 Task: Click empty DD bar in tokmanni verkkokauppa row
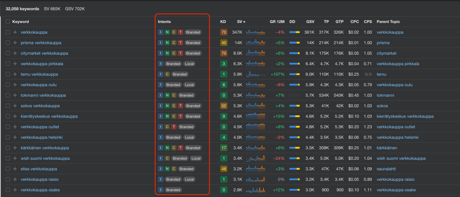294,95
